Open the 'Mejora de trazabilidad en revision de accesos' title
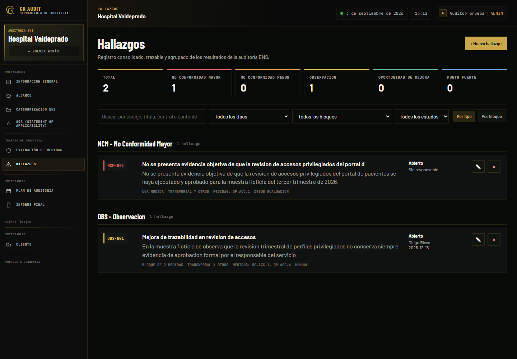Screen dimensions: 517x359 tap(199, 237)
